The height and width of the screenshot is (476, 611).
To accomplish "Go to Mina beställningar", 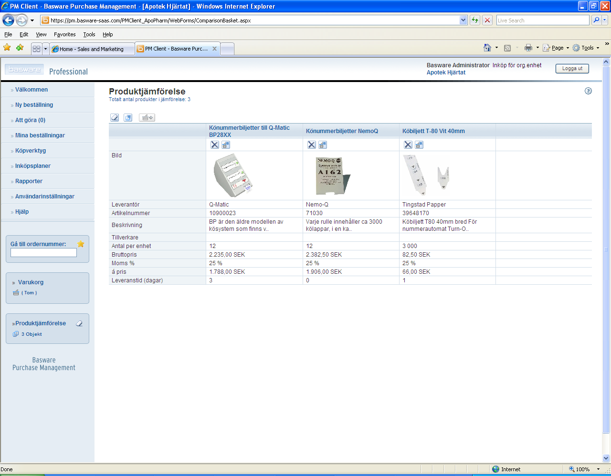I will pos(40,135).
